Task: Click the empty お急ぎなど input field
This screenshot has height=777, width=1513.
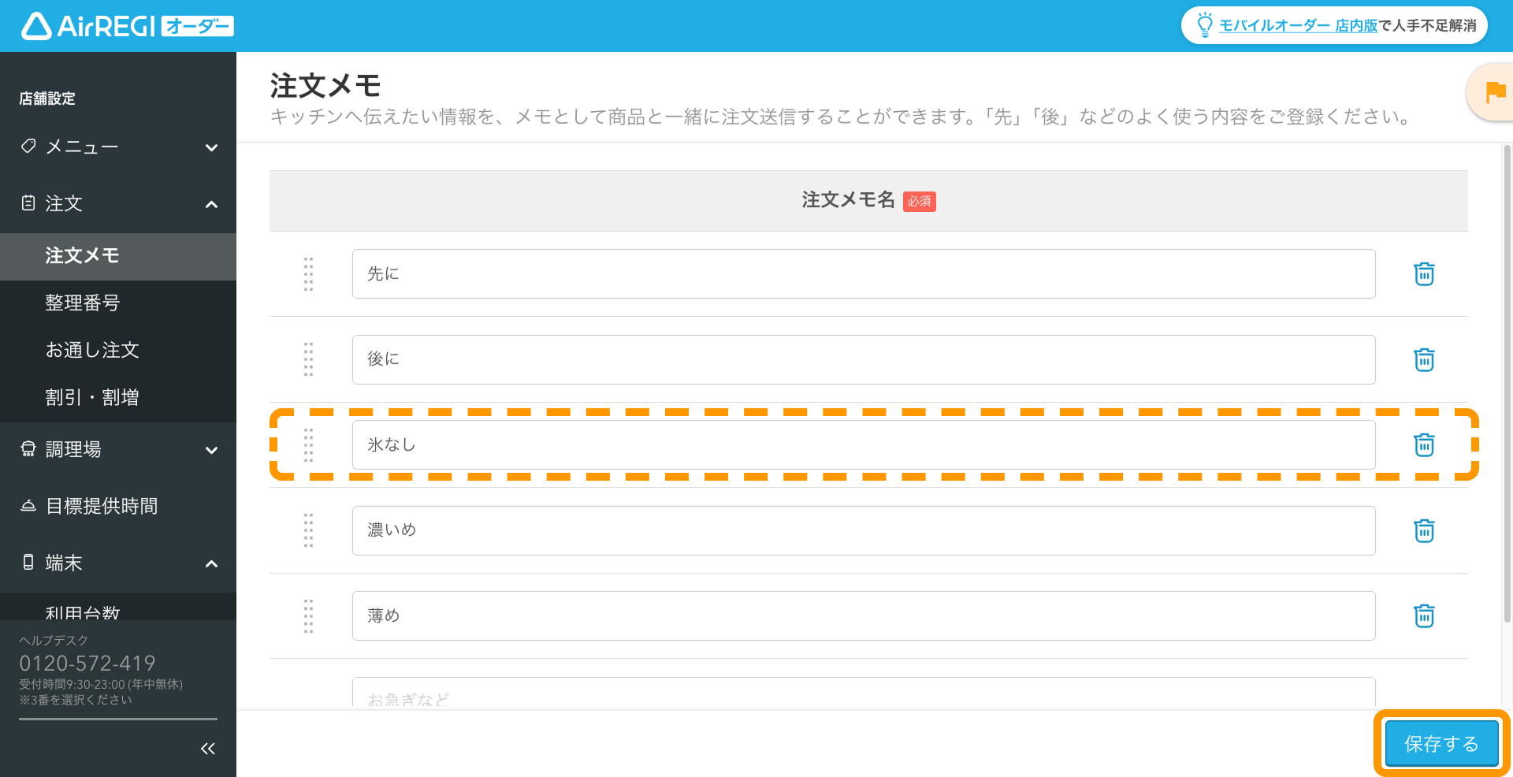Action: (x=864, y=693)
